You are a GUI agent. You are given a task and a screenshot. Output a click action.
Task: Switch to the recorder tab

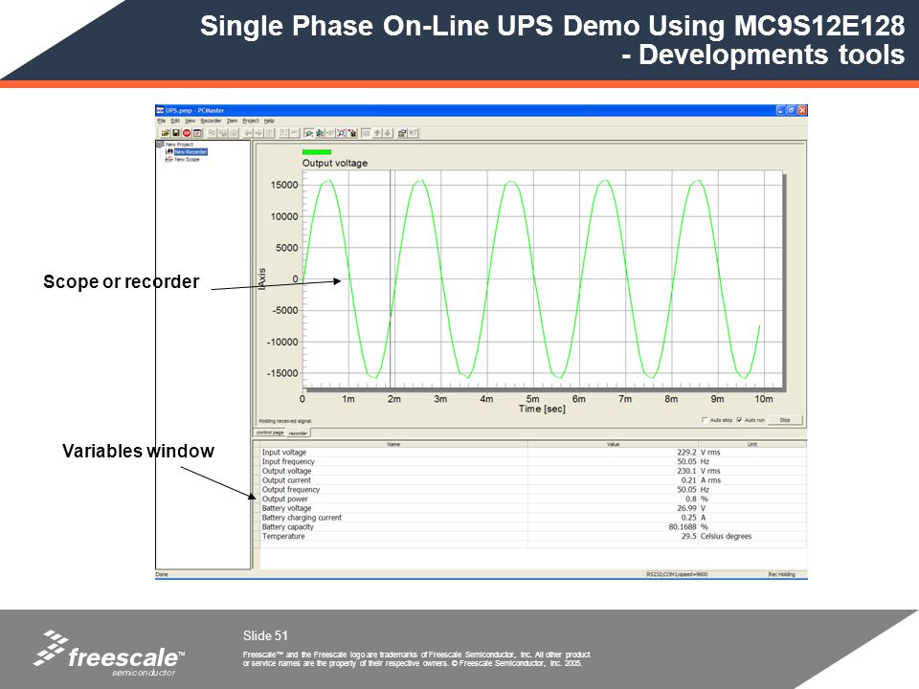tap(298, 433)
